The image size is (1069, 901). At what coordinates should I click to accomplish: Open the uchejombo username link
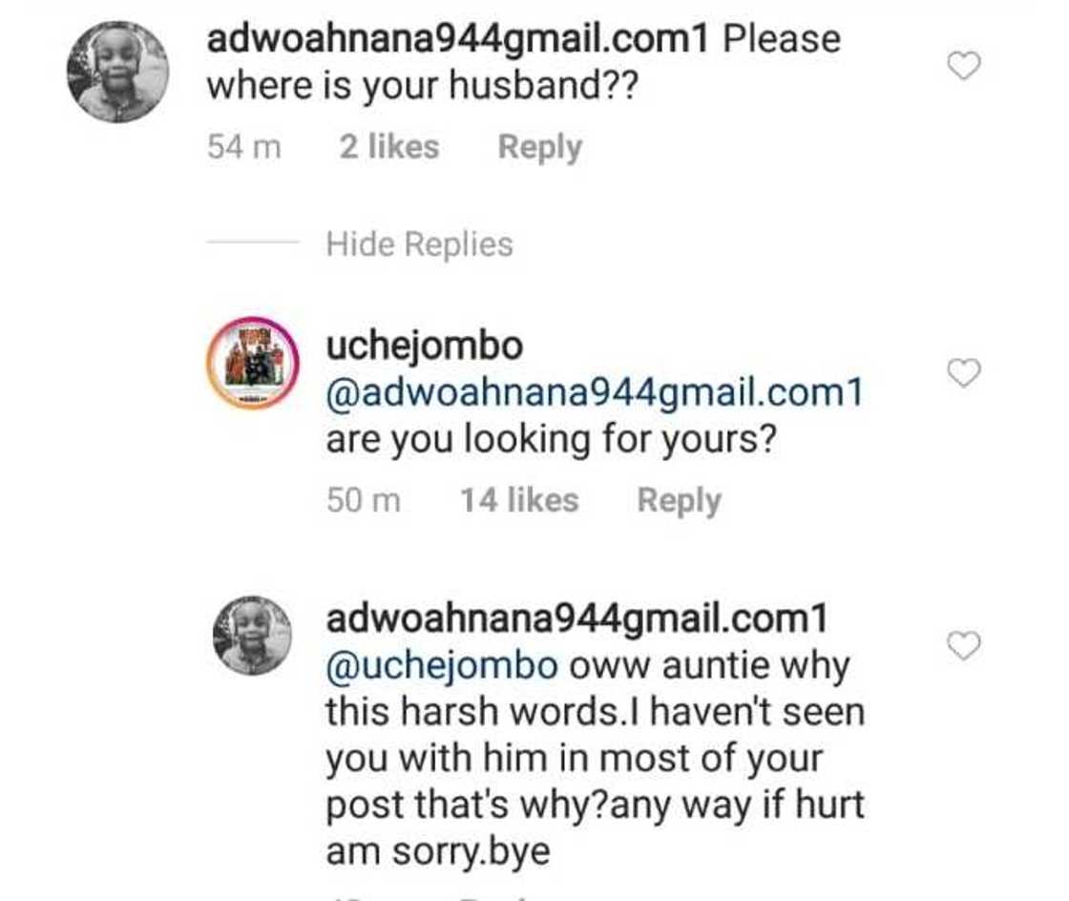425,346
